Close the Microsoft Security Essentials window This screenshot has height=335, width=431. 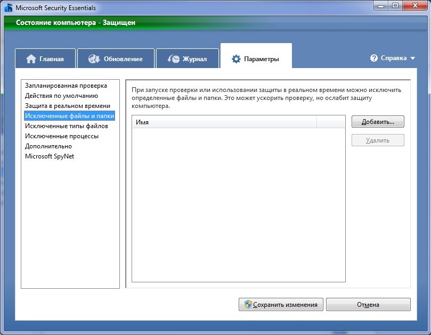click(415, 5)
